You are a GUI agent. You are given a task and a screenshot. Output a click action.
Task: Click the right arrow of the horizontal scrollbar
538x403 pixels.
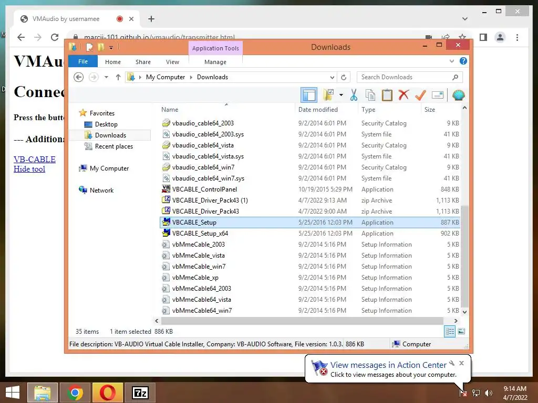(456, 321)
